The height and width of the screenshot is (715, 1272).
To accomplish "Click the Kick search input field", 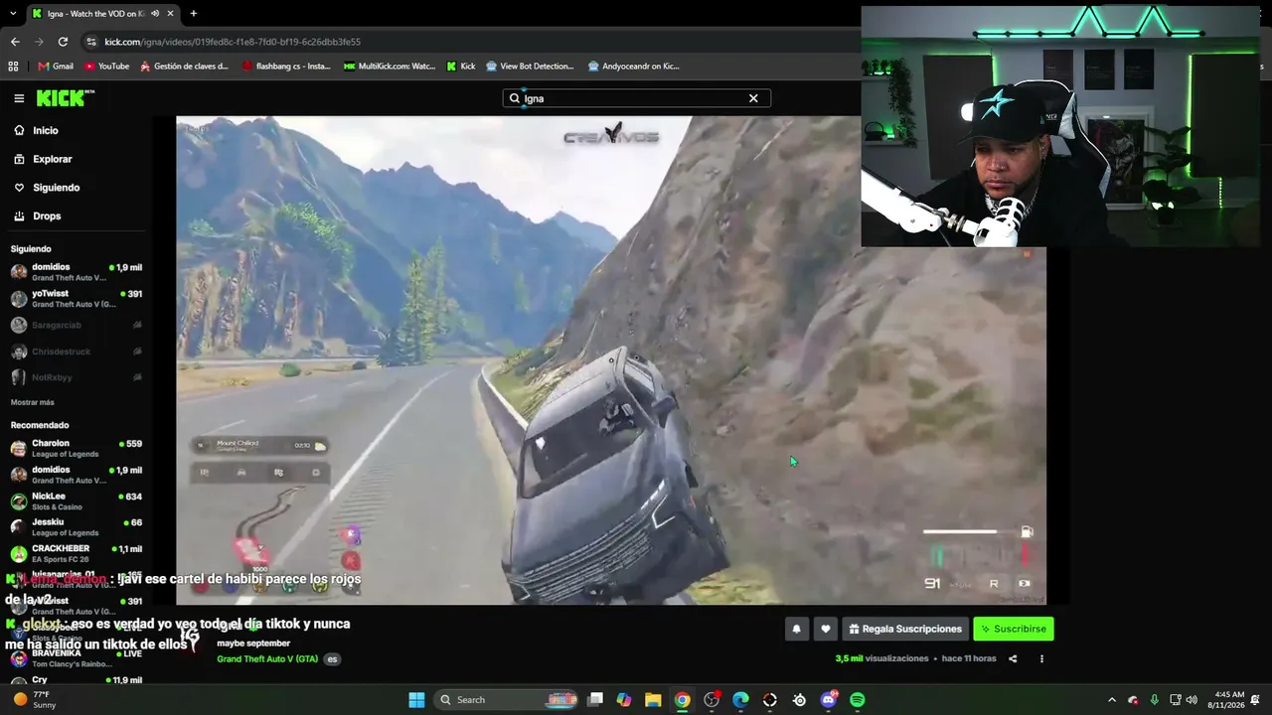I will (636, 98).
